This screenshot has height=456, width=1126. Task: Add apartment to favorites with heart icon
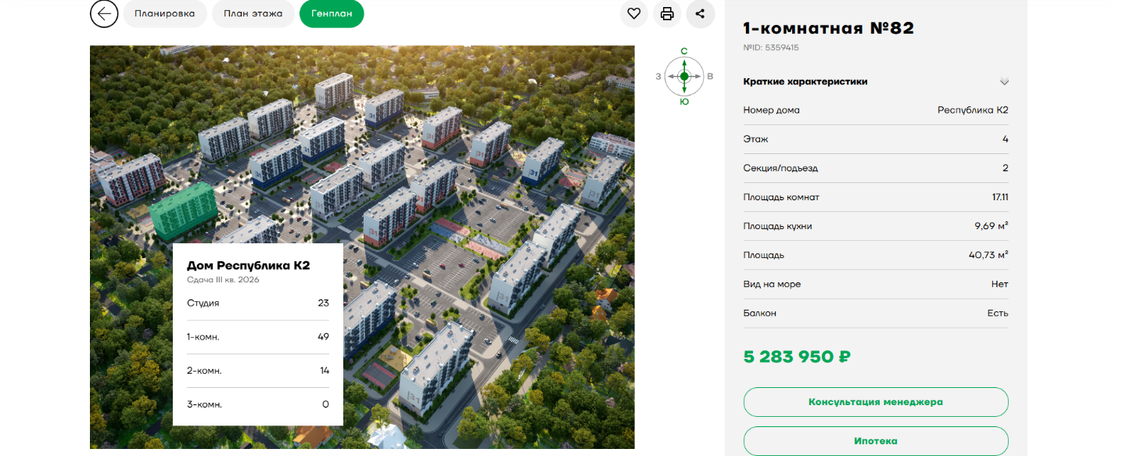634,13
